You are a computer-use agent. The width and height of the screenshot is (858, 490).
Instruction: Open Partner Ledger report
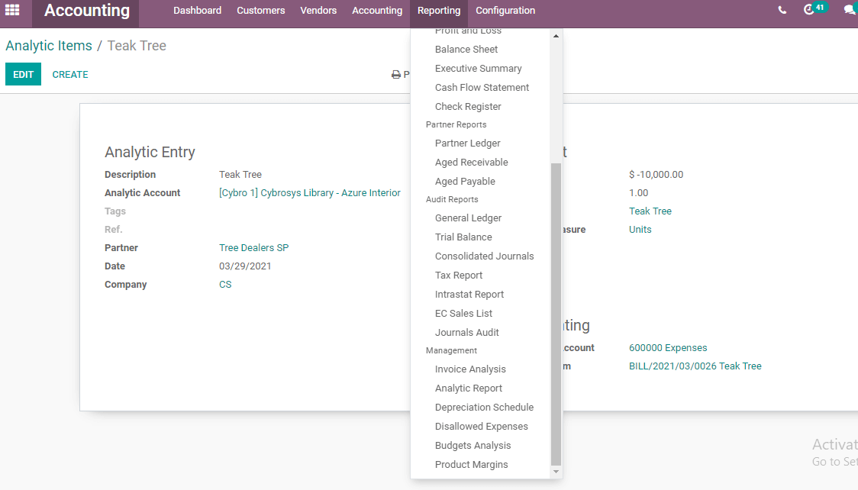pyautogui.click(x=467, y=143)
